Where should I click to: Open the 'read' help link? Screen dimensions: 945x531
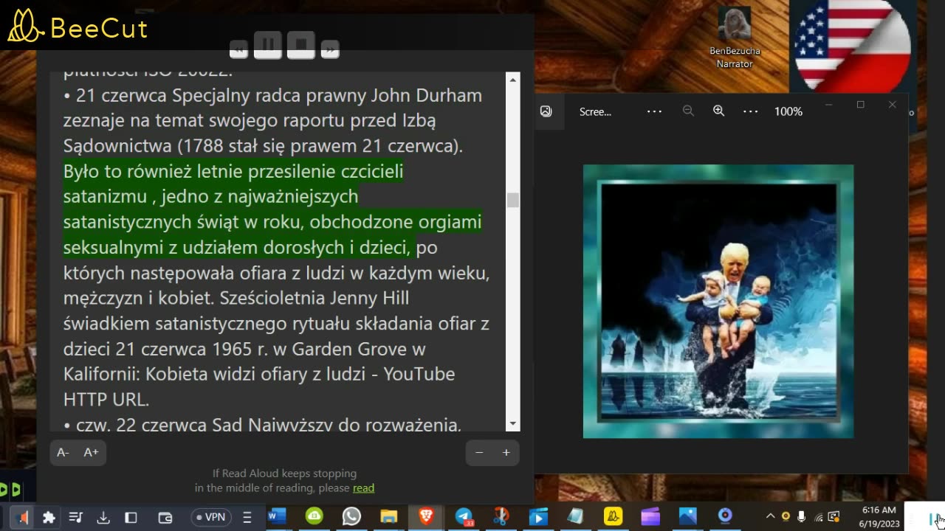[x=363, y=487]
